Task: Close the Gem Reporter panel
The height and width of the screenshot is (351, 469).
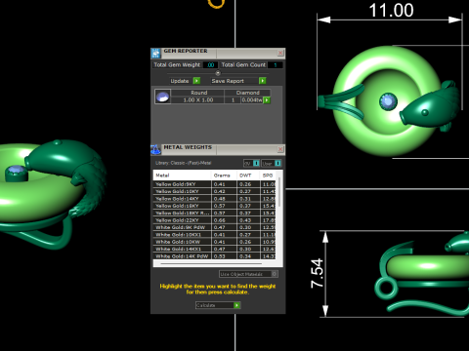Action: [x=280, y=53]
